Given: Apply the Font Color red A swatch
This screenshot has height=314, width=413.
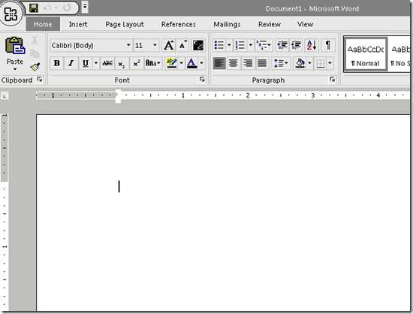Looking at the screenshot, I should tap(191, 64).
